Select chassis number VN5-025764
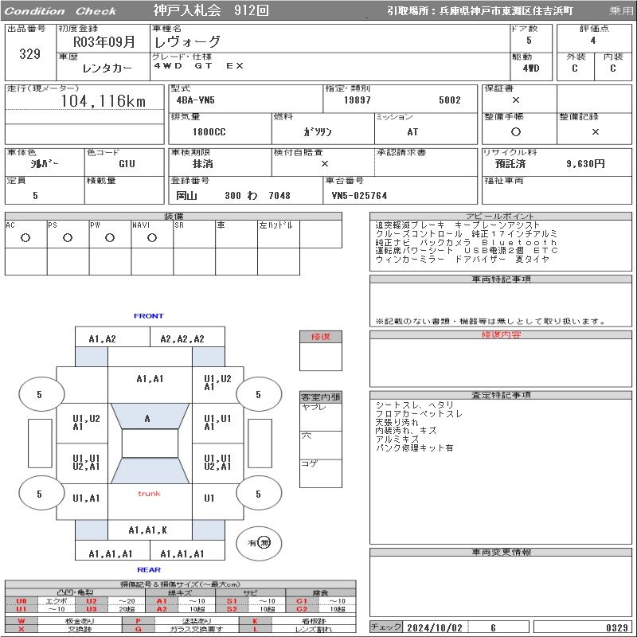The width and height of the screenshot is (637, 637). (360, 195)
